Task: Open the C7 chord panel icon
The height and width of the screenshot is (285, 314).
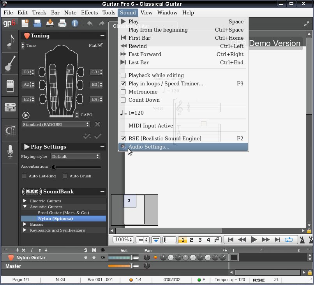Action: click(10, 130)
